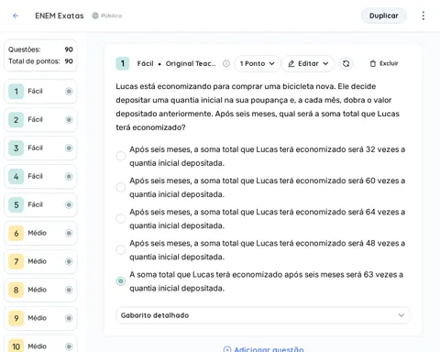This screenshot has width=440, height=352.
Task: Click the Excluir button
Action: point(384,63)
